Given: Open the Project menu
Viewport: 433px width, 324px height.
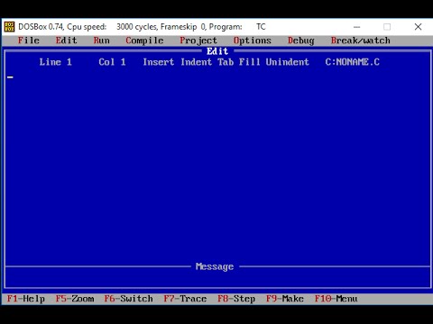Looking at the screenshot, I should [198, 40].
